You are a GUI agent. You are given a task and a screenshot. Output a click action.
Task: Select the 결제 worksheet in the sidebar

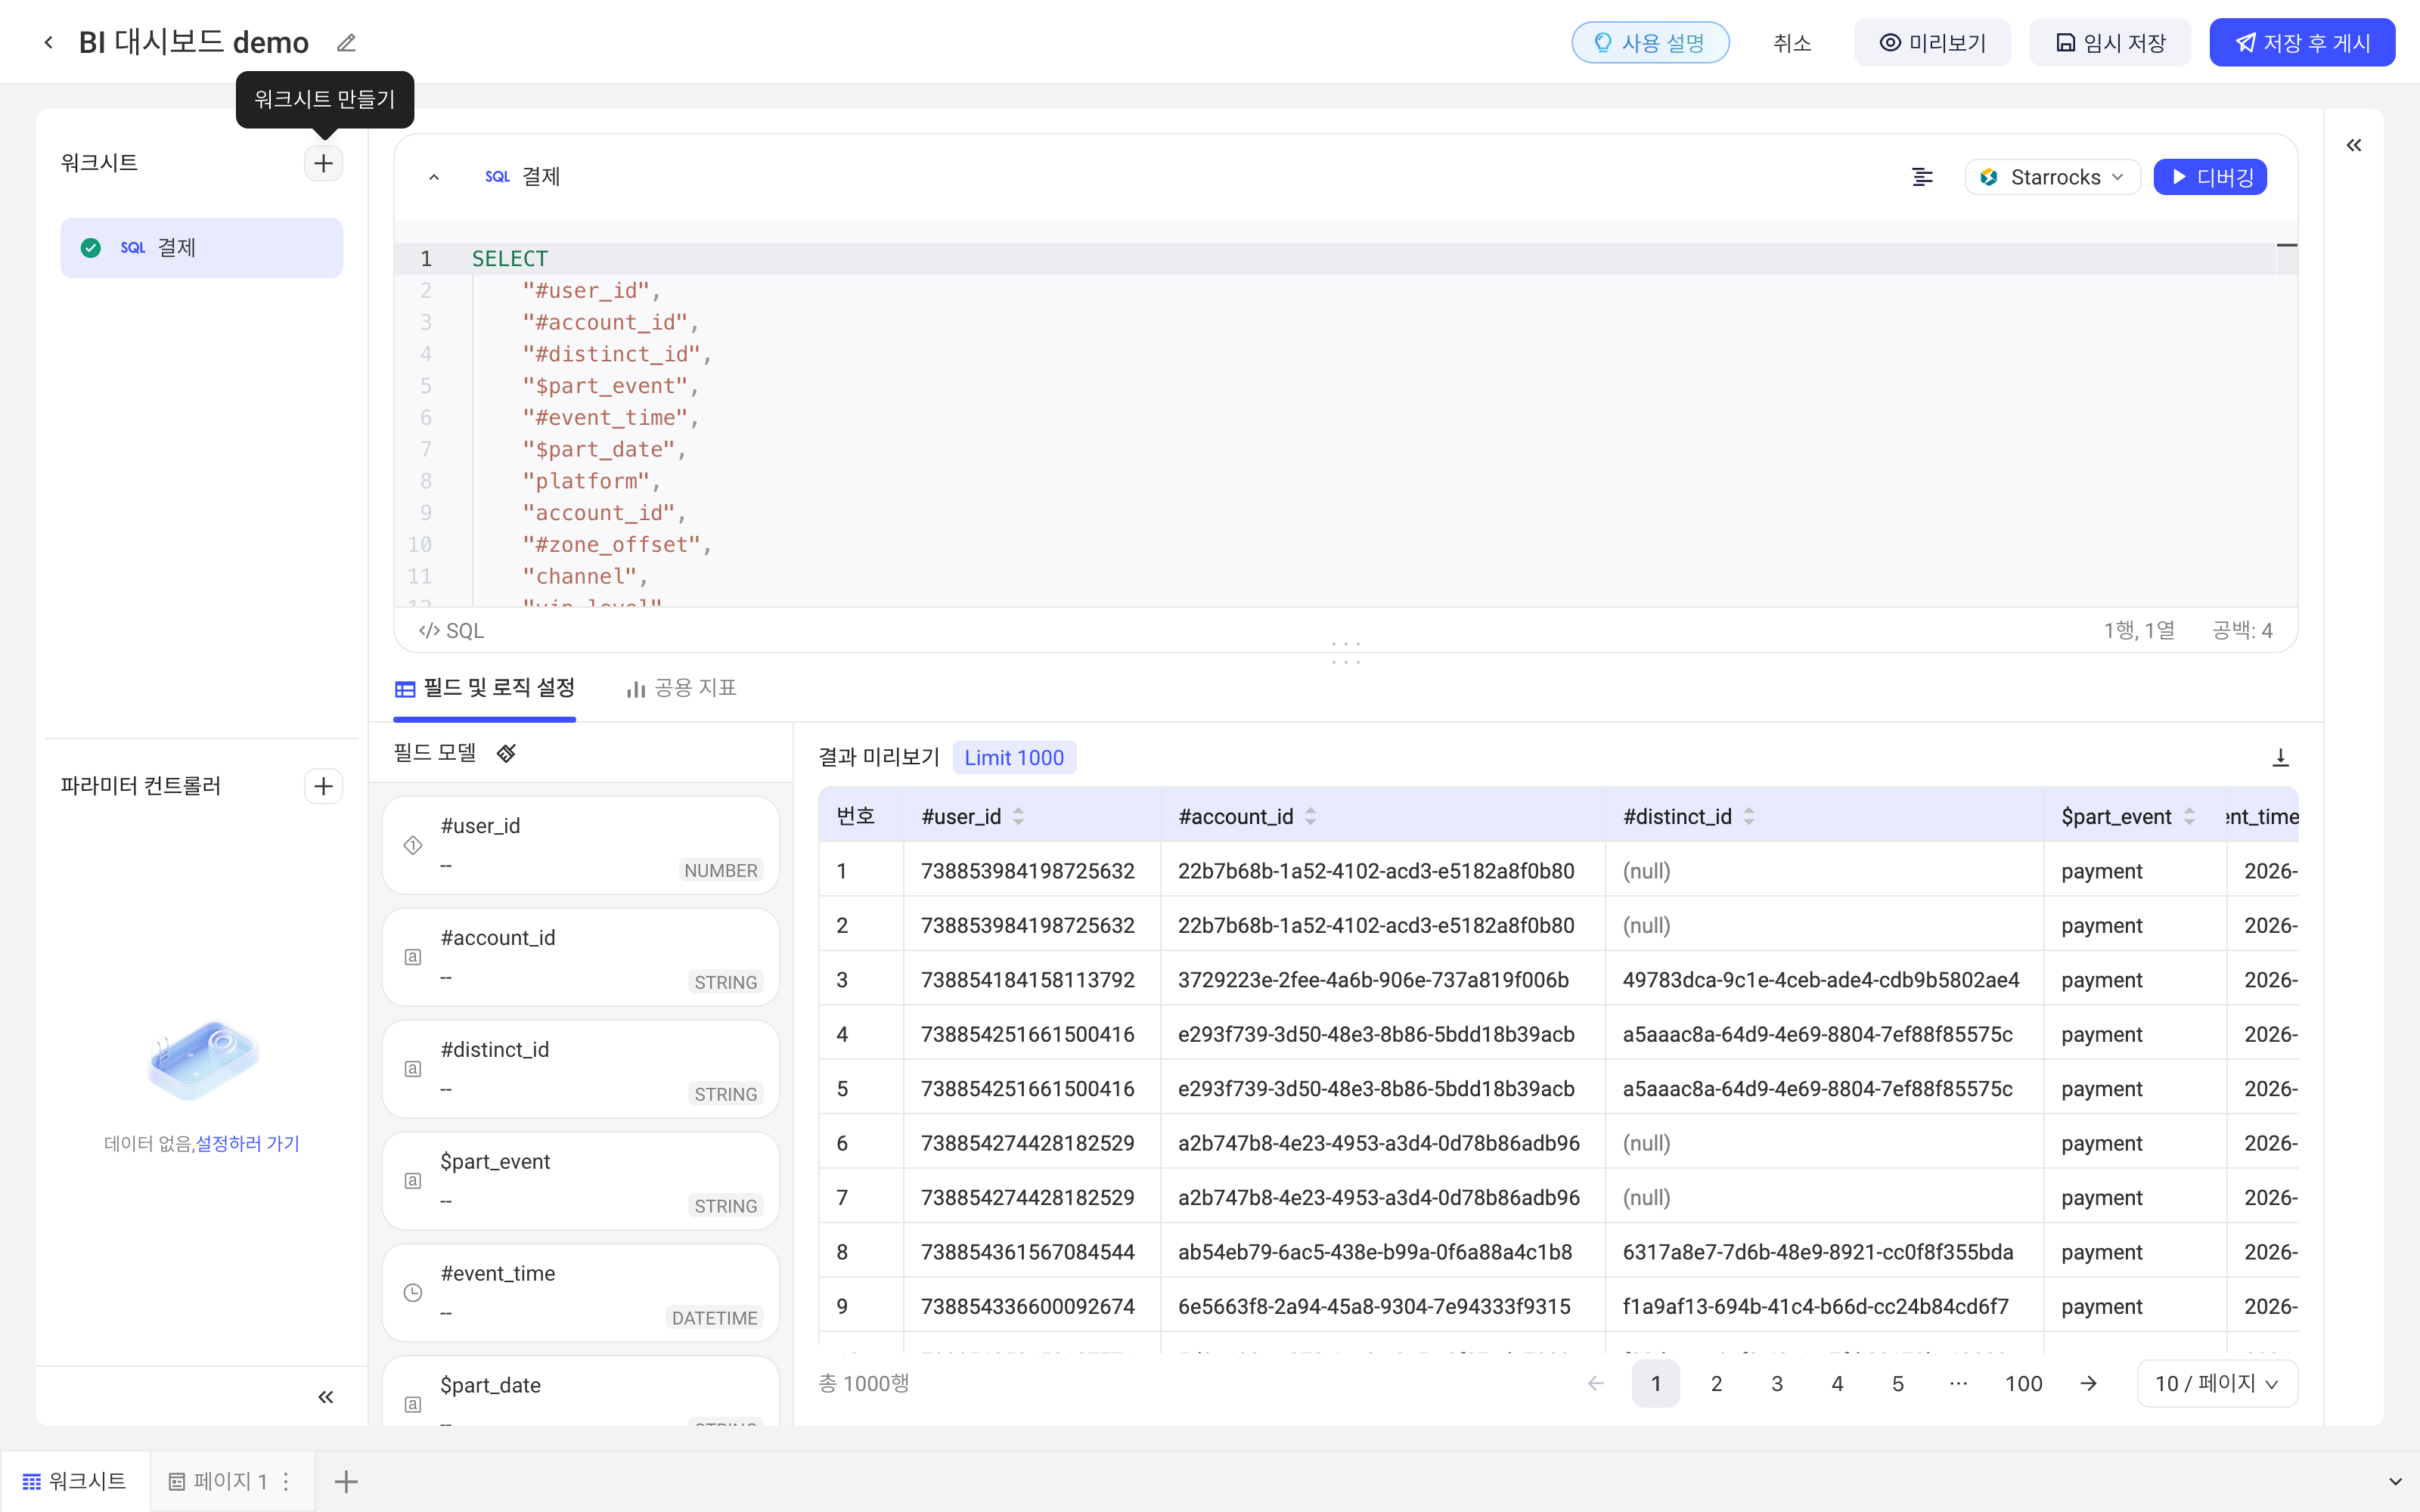click(x=201, y=247)
